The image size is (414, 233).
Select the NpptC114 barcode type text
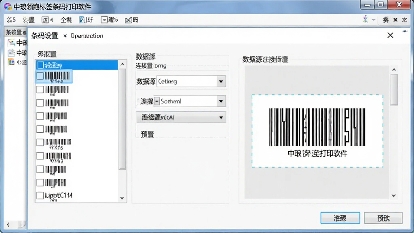(59, 195)
